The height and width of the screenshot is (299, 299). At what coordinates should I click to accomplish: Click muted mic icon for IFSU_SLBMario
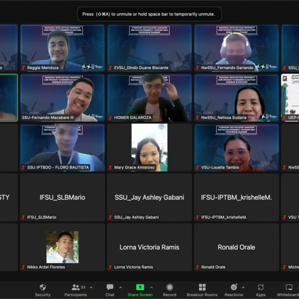(x=23, y=217)
